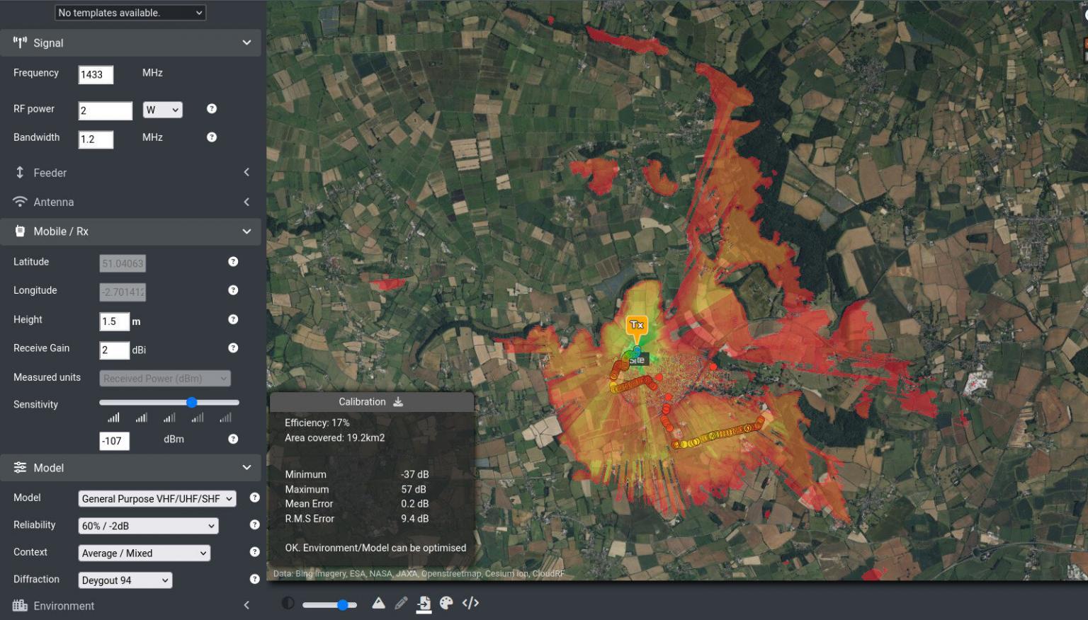Expand the Feeder section

coord(130,173)
